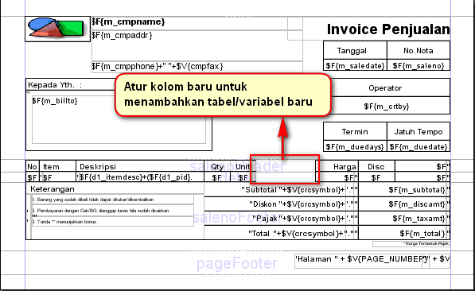Viewport: 475px width, 291px height.
Task: Select the $F{m_total} field
Action: tap(404, 233)
